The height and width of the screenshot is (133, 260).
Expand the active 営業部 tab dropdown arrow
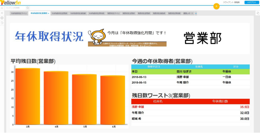48,14
